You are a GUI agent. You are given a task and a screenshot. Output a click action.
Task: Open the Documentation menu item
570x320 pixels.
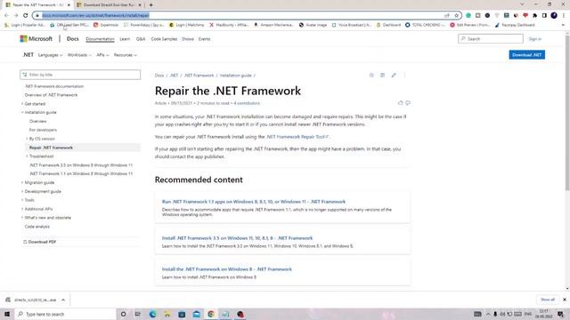100,39
